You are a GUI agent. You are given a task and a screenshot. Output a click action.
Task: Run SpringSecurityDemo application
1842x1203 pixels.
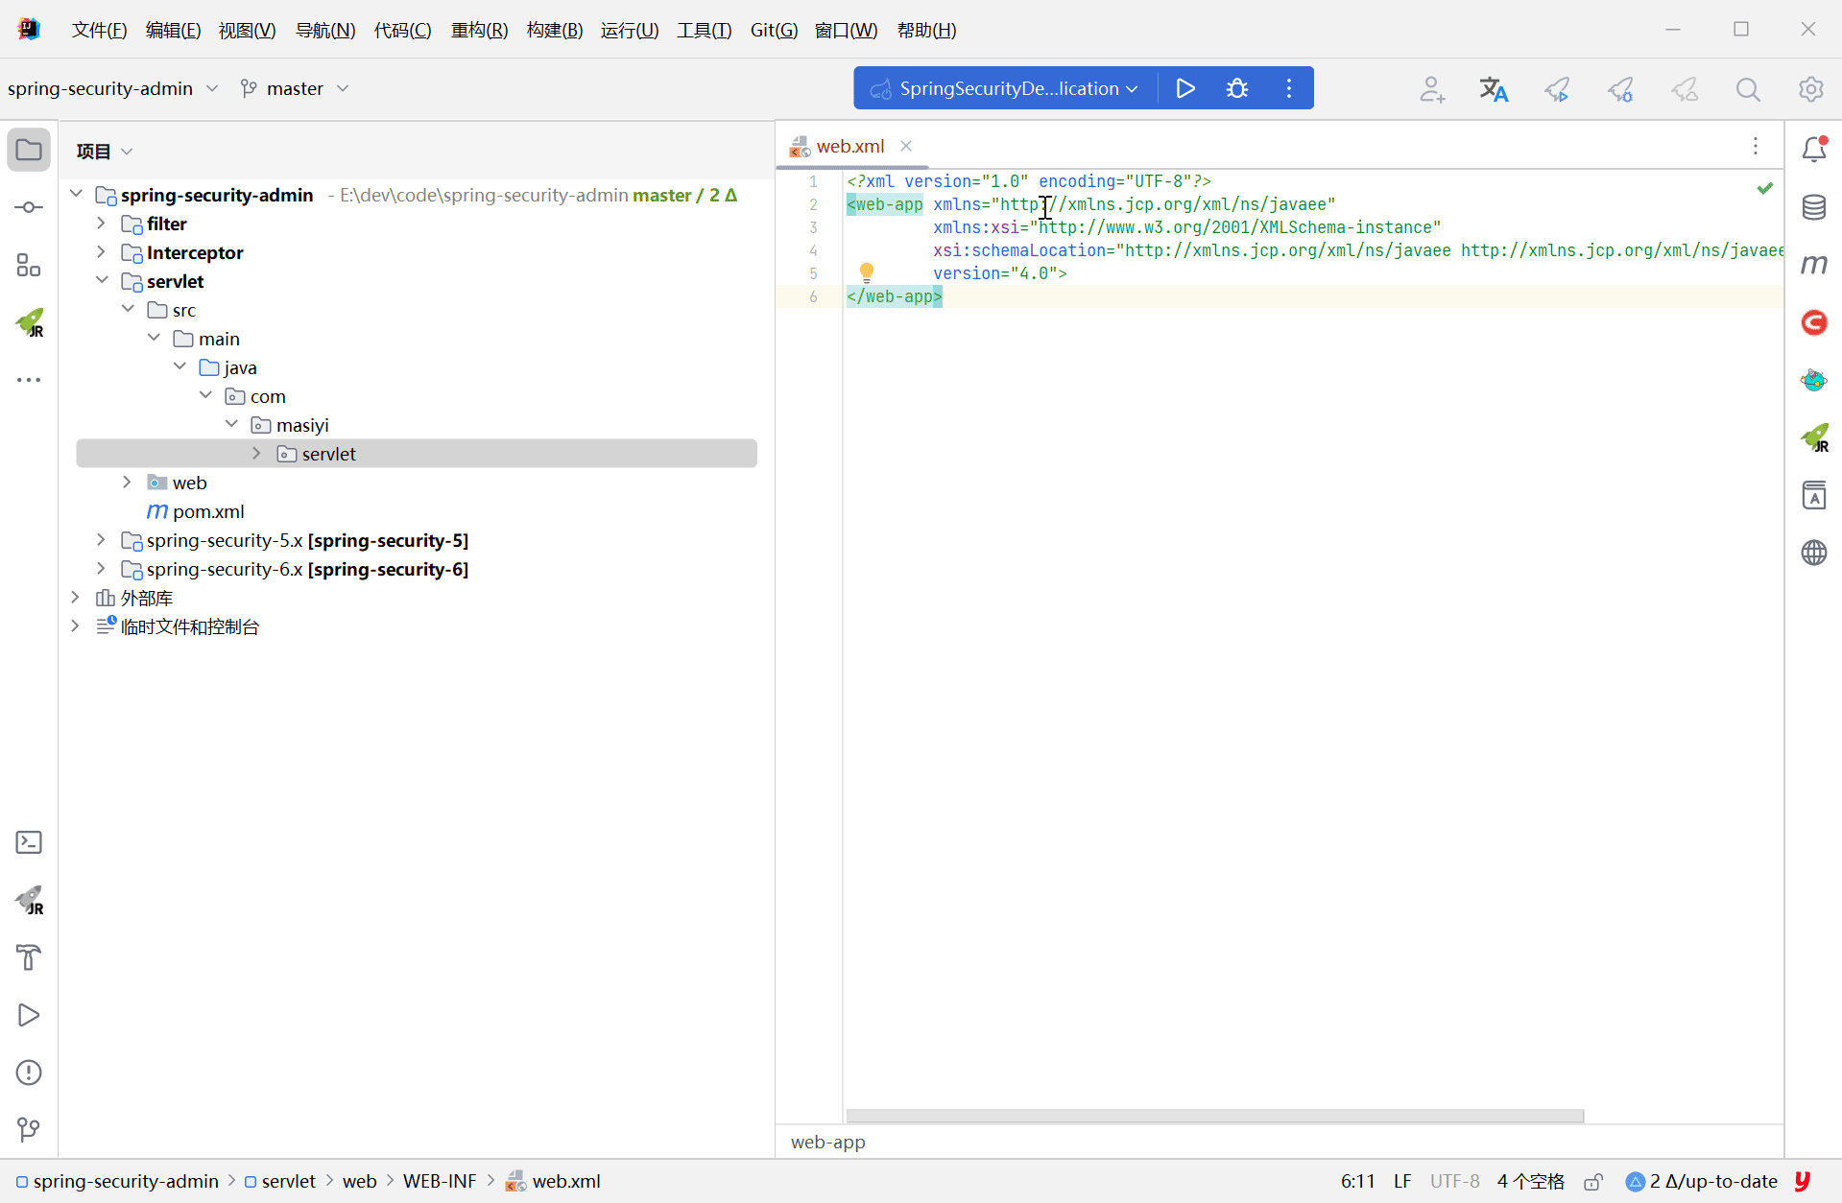coord(1185,88)
